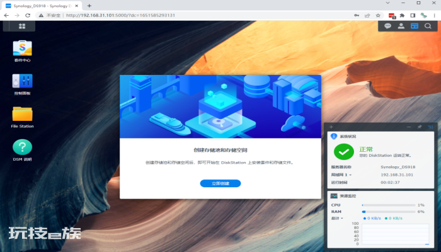Open Chrome three-dot menu
This screenshot has height=252, width=441.
[x=434, y=16]
